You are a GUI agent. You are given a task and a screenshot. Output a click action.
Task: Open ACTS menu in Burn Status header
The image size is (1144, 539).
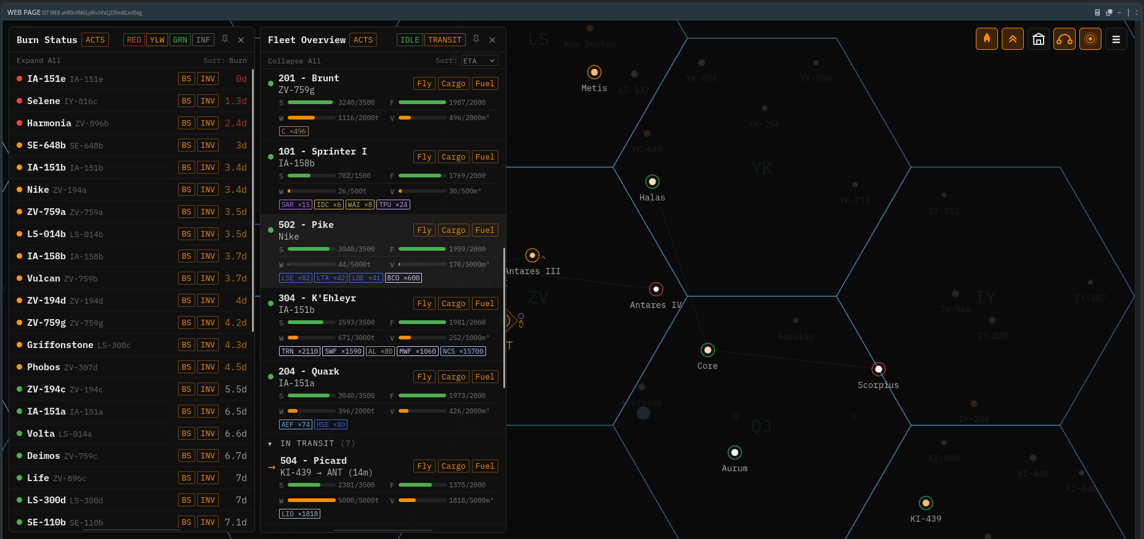(95, 39)
